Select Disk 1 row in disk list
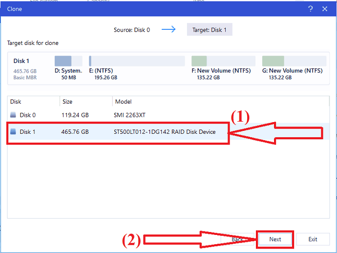 click(x=168, y=131)
